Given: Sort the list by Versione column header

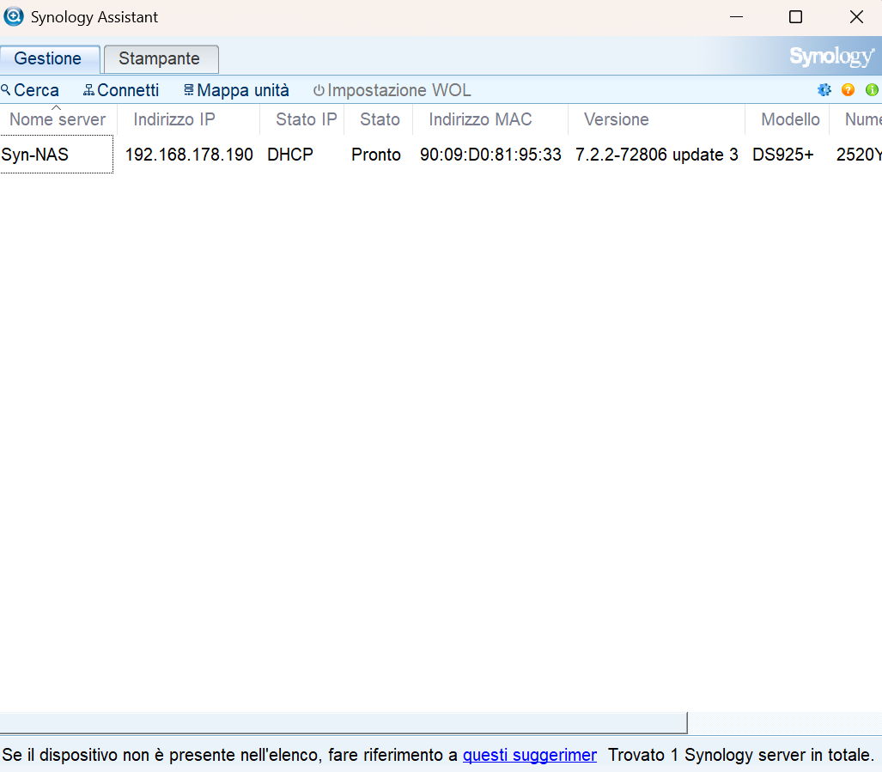Looking at the screenshot, I should (x=616, y=119).
